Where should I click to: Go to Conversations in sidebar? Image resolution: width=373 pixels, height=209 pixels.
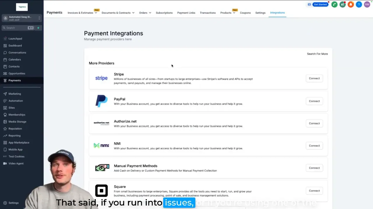click(x=17, y=53)
